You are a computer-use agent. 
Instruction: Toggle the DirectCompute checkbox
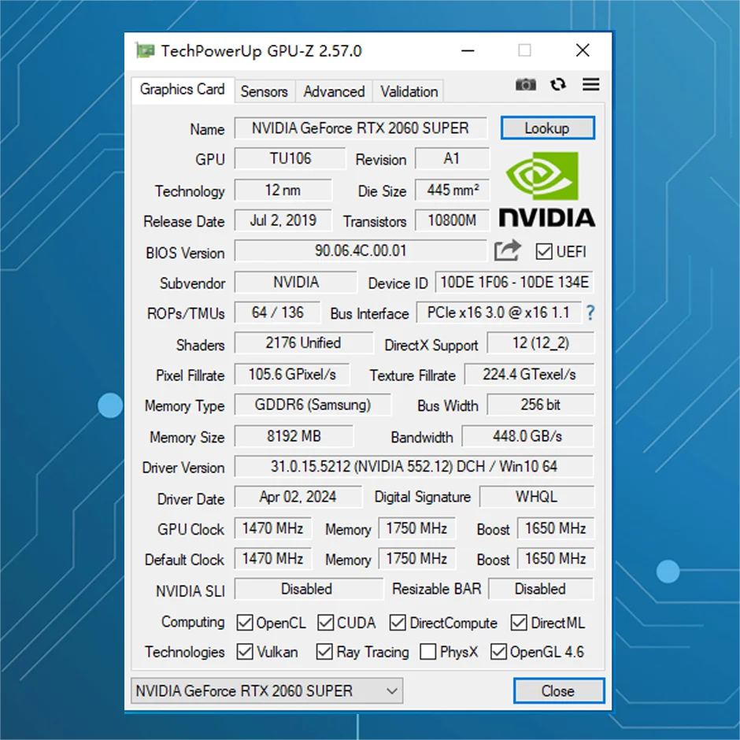tap(398, 623)
